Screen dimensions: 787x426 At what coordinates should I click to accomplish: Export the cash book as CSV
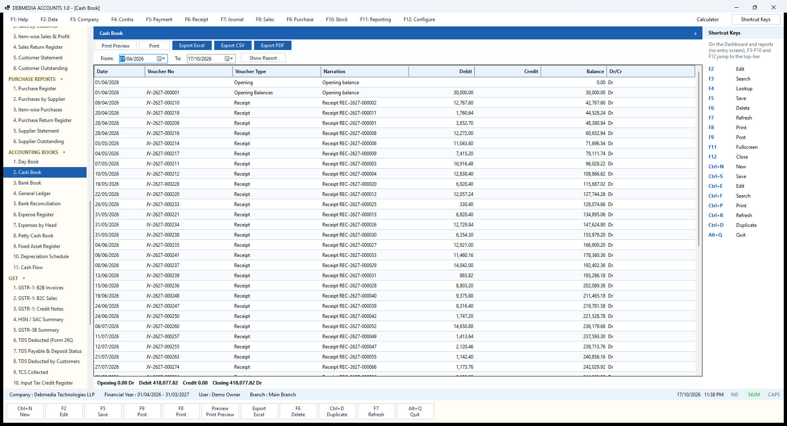tap(233, 46)
